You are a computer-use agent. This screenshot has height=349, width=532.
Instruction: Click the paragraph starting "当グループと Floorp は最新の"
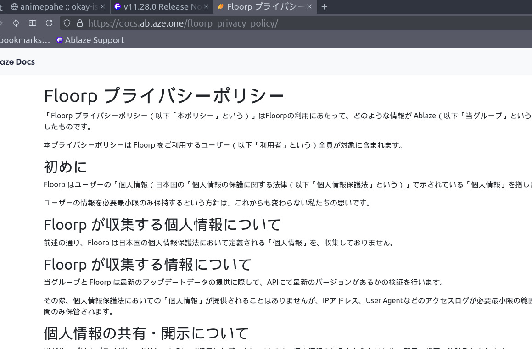coord(244,282)
